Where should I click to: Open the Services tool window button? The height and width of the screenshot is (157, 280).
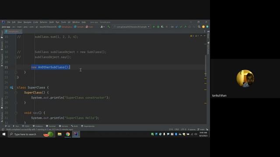pyautogui.click(x=63, y=126)
